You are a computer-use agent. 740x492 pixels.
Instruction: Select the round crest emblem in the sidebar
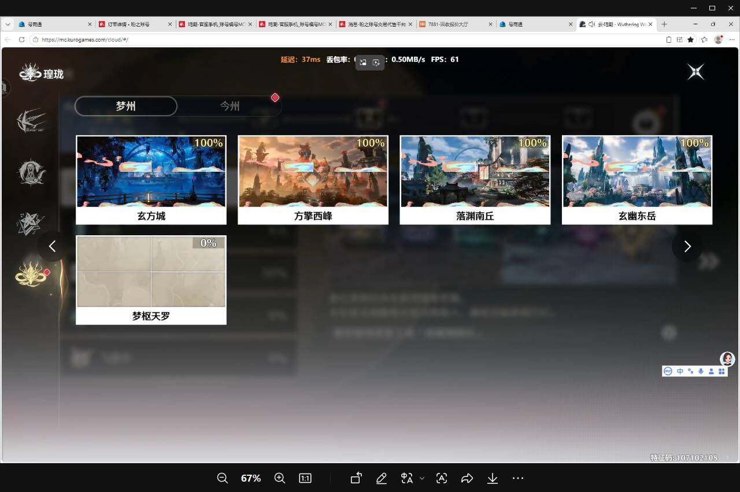[x=31, y=172]
